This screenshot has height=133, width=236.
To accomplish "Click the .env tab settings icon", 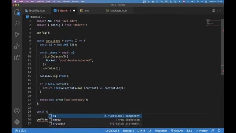I will click(x=81, y=11).
